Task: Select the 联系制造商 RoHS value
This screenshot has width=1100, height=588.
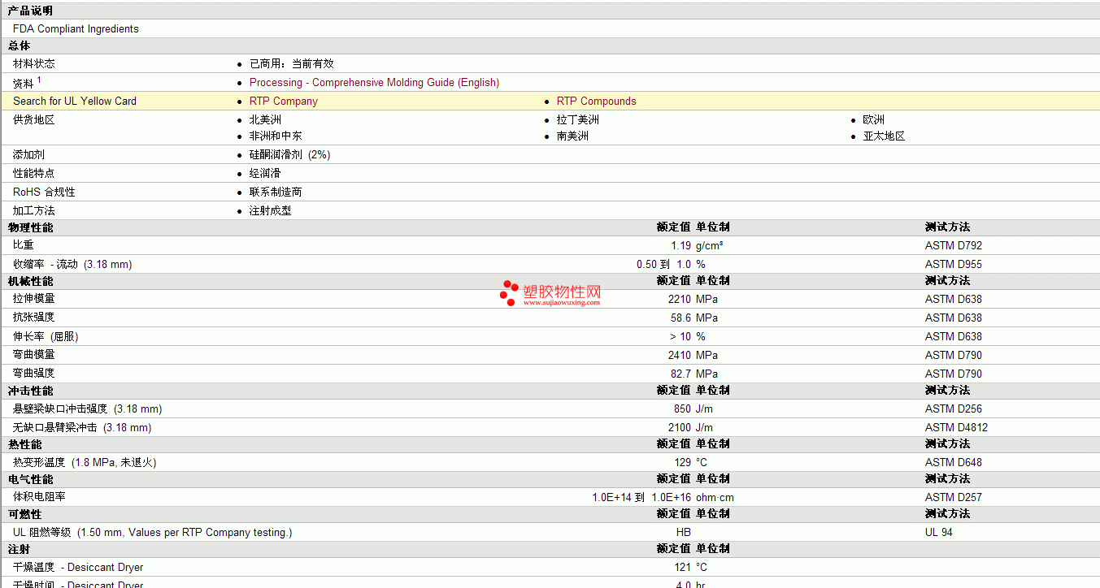Action: tap(276, 192)
